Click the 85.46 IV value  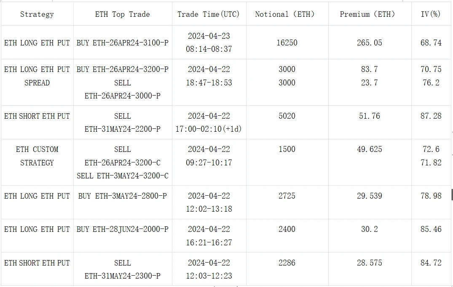431,229
